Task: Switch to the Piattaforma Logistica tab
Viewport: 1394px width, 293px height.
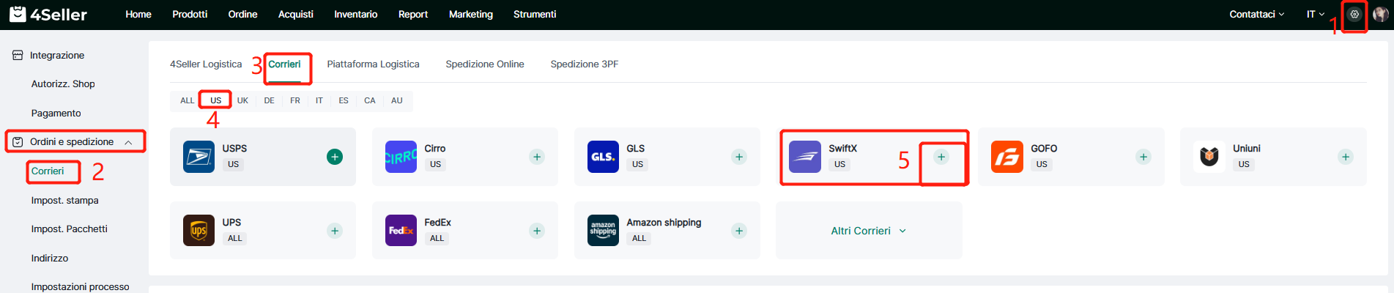Action: pyautogui.click(x=373, y=64)
